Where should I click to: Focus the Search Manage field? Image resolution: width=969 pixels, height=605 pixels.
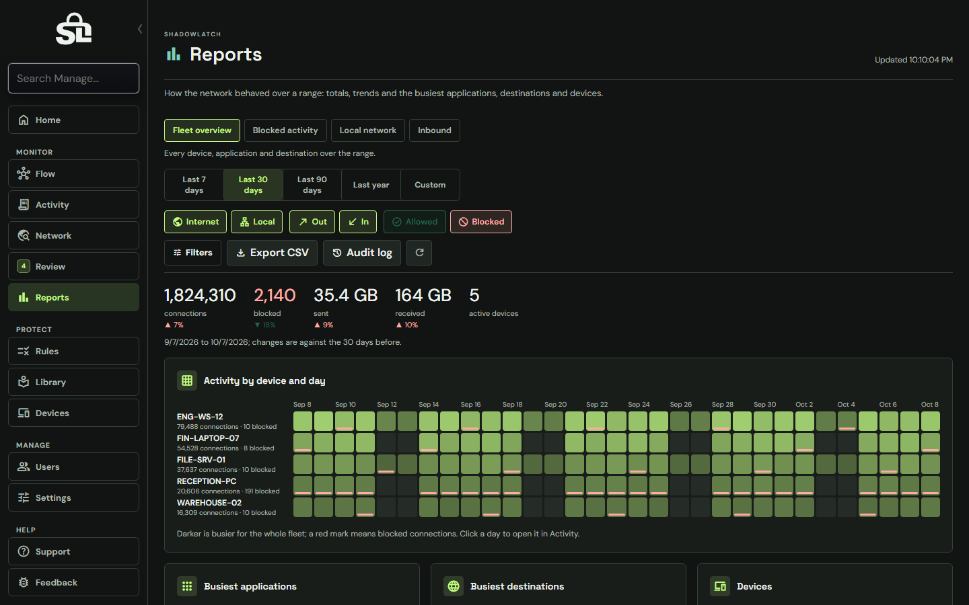point(73,79)
